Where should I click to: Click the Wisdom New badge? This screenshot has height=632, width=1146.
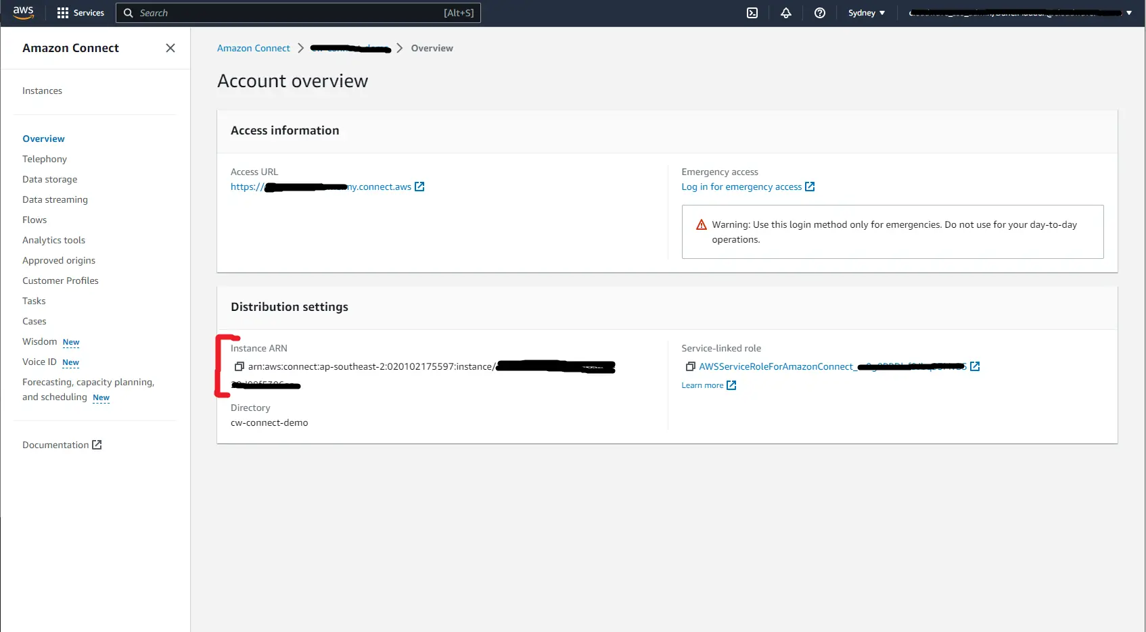click(x=71, y=343)
